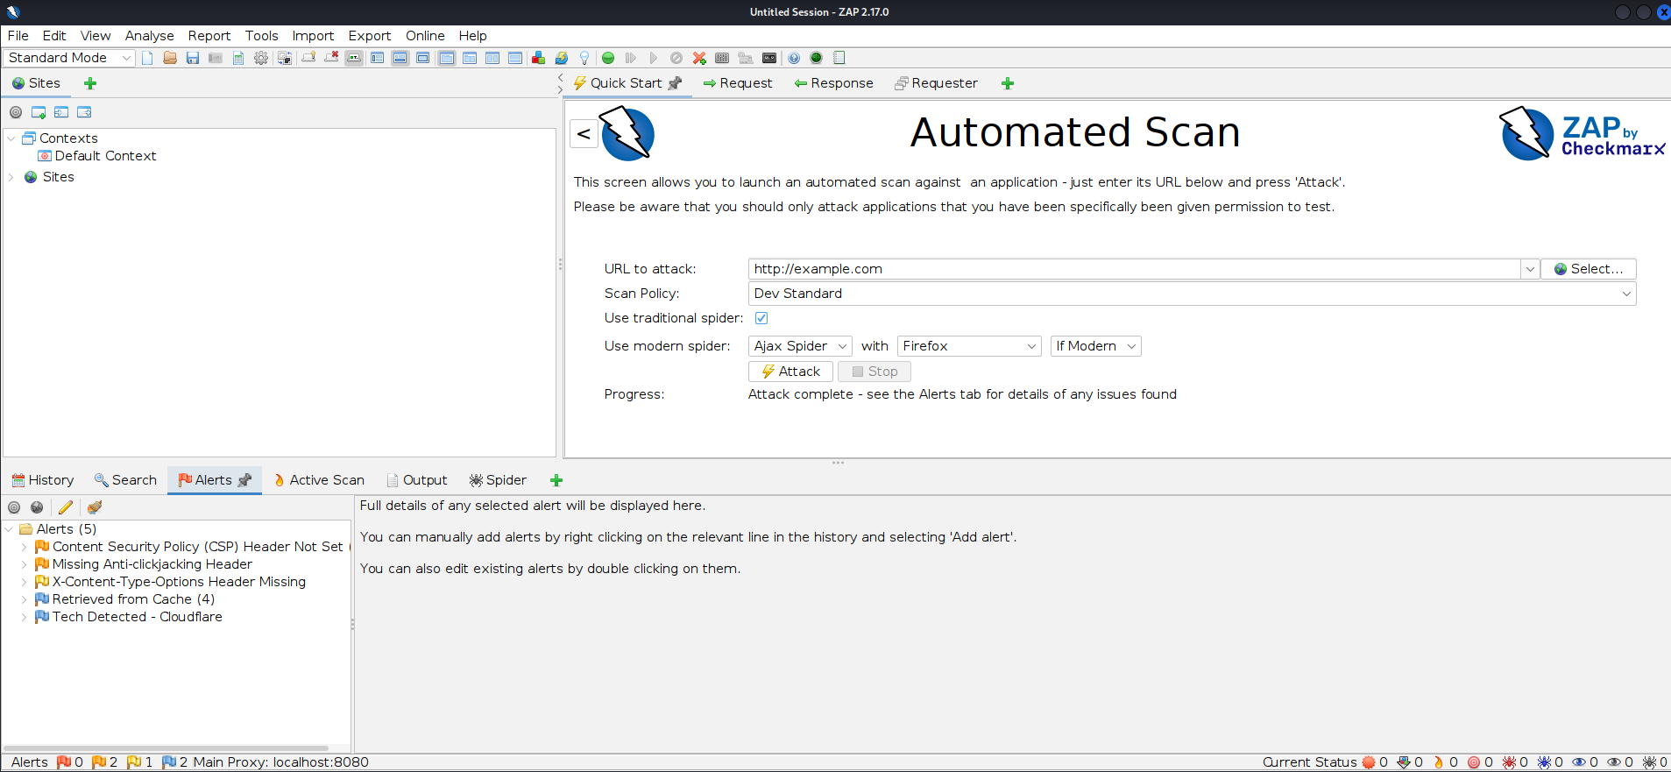Click the red X add break point icon

699,58
